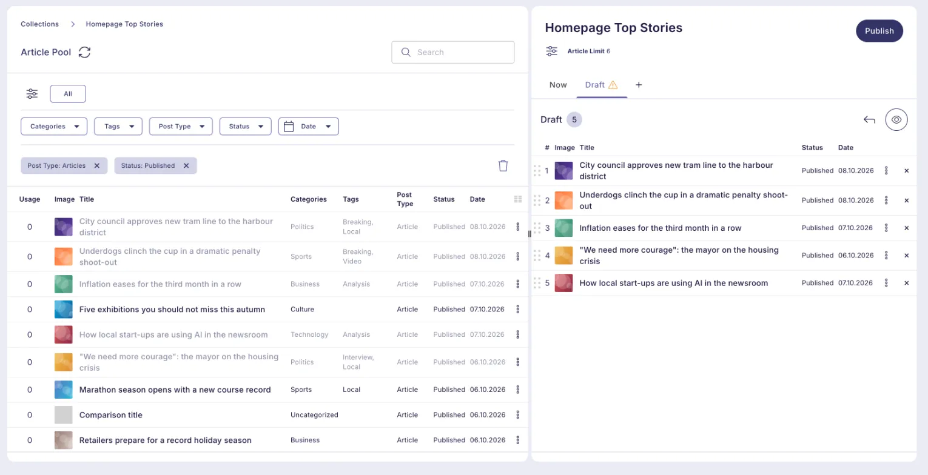Grab the drag handle of draft item 5

pyautogui.click(x=537, y=283)
